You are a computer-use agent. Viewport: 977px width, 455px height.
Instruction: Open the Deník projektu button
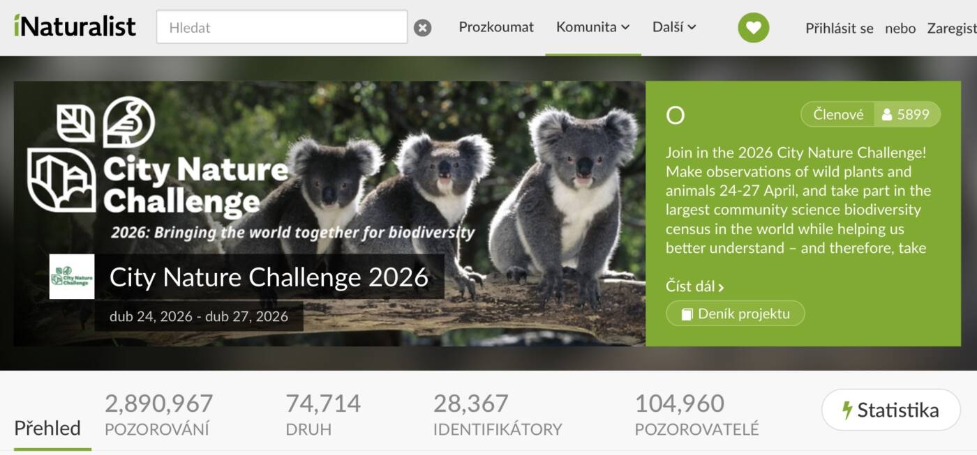[x=736, y=314]
